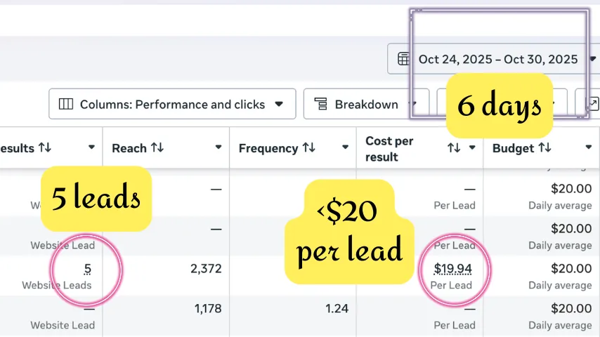Open Columns: Performance and clicks dropdown
This screenshot has height=337, width=600.
point(172,105)
